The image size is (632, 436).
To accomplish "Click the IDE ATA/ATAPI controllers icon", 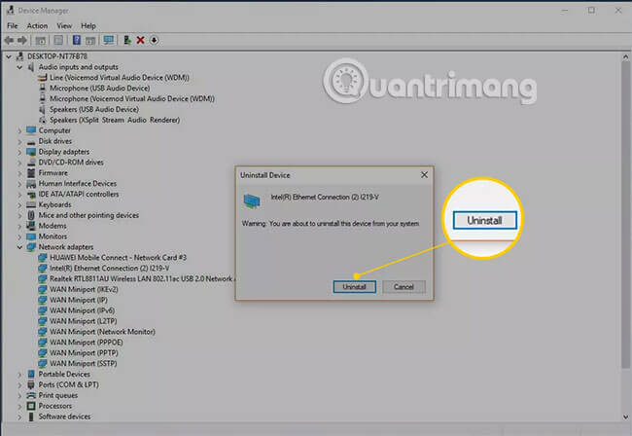I will (31, 194).
